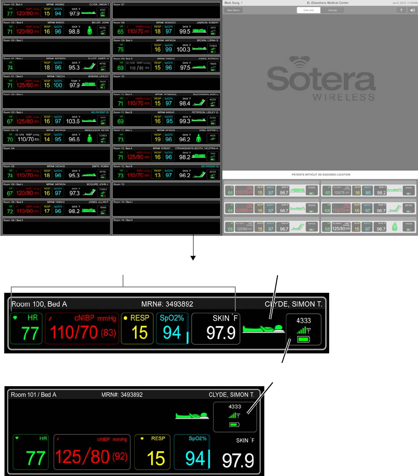Click device 4333 box in enlarged Room 101 tile
The image size is (418, 476).
click(235, 417)
